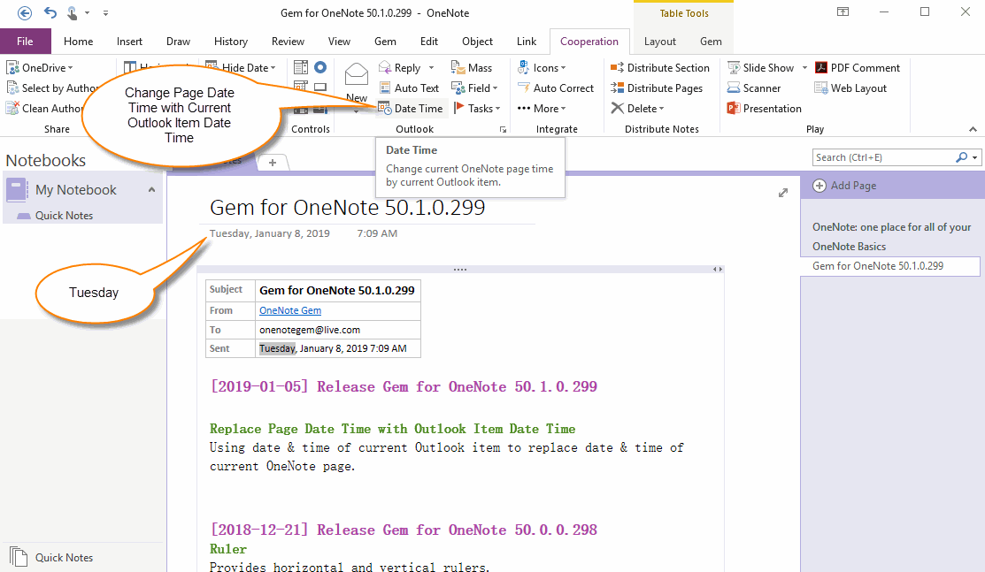The image size is (985, 572).
Task: Click in the Search (Ctrl+E) box
Action: (x=882, y=157)
